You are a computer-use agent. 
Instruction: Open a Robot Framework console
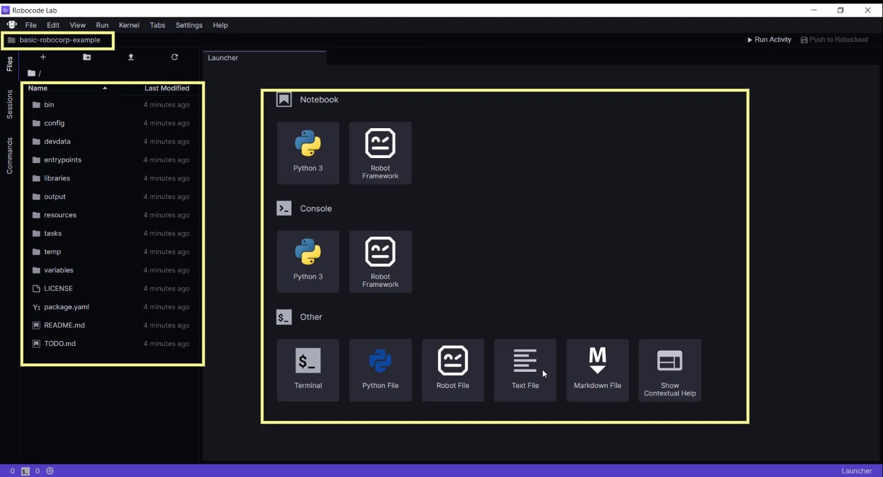point(381,261)
